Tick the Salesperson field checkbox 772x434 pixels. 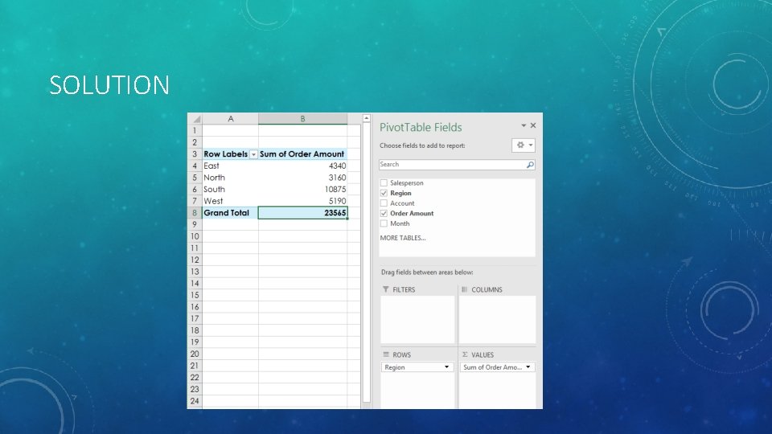pos(384,183)
